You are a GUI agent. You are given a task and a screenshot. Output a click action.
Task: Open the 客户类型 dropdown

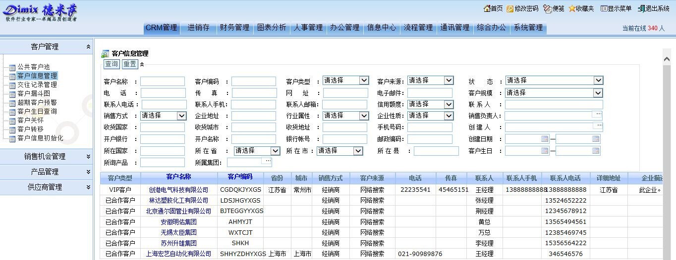point(364,81)
